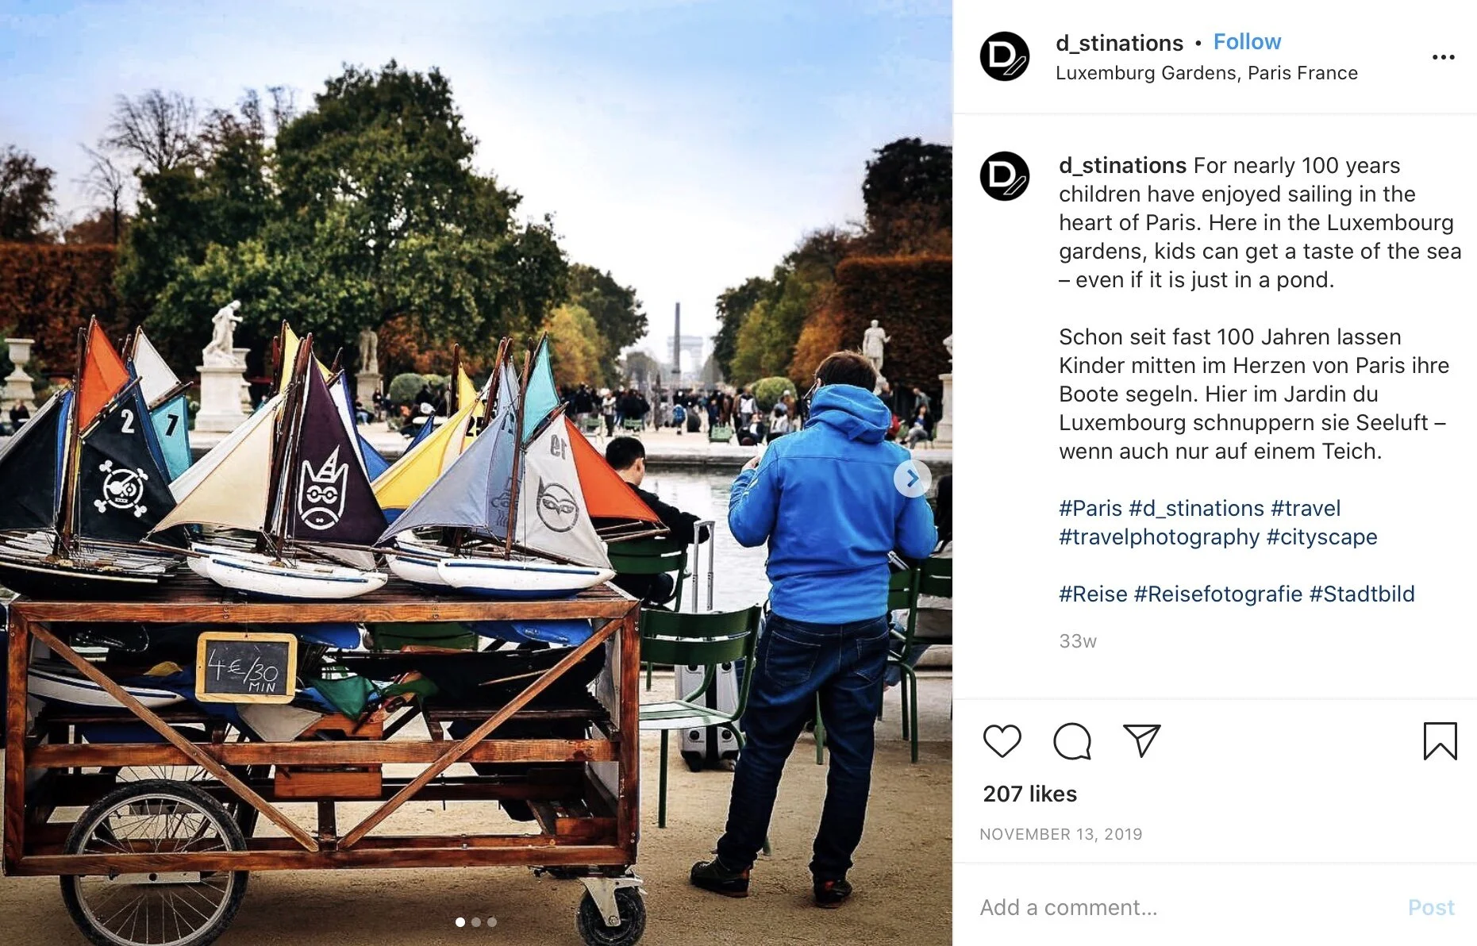
Task: Open the #travelphotography hashtag
Action: pyautogui.click(x=1159, y=537)
